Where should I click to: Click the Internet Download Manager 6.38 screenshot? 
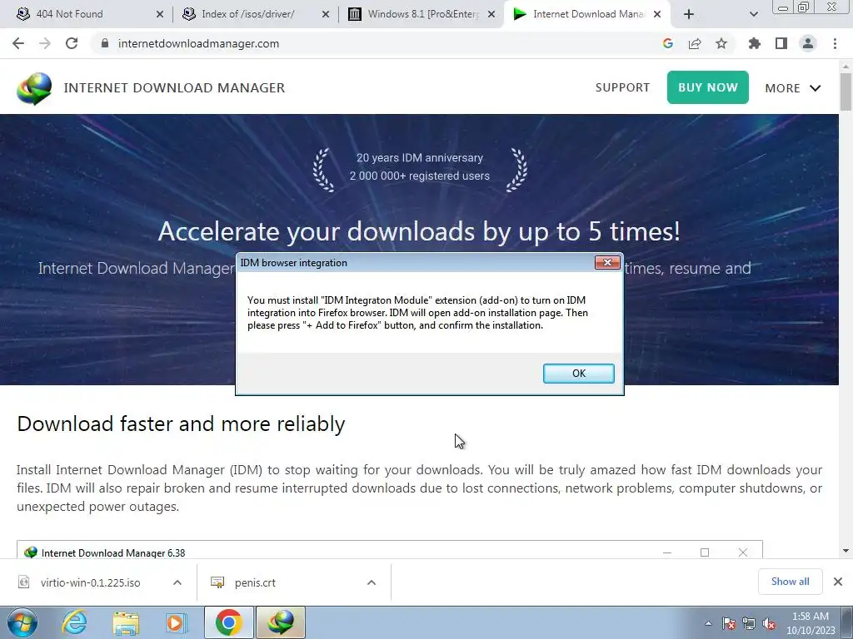[390, 549]
